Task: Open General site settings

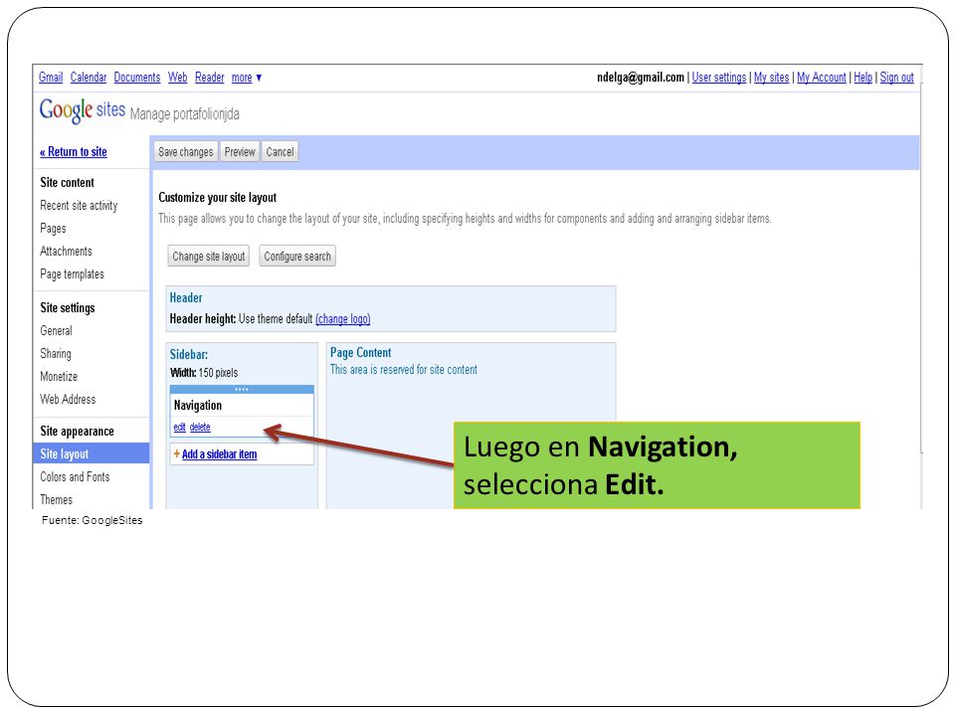Action: click(x=56, y=330)
